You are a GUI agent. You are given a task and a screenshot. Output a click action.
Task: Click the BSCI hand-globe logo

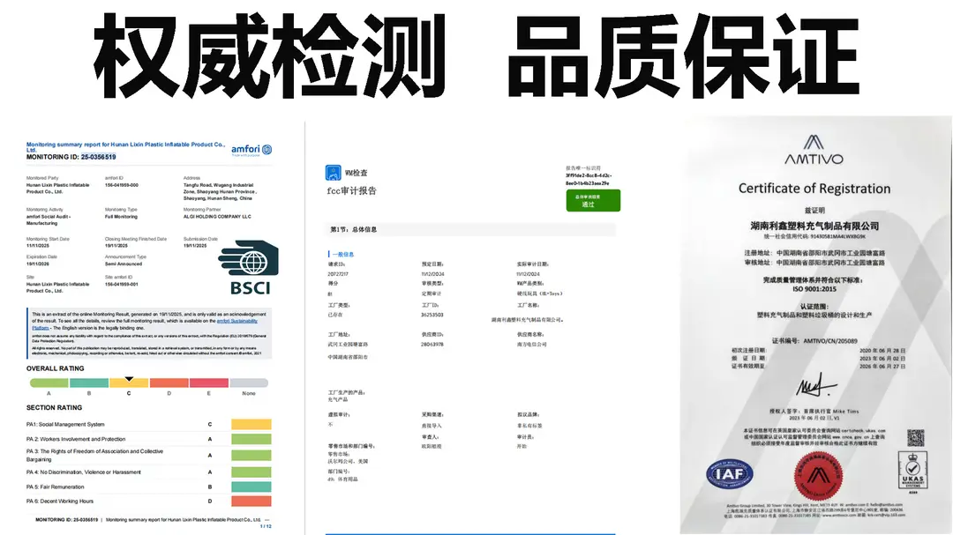coord(249,267)
